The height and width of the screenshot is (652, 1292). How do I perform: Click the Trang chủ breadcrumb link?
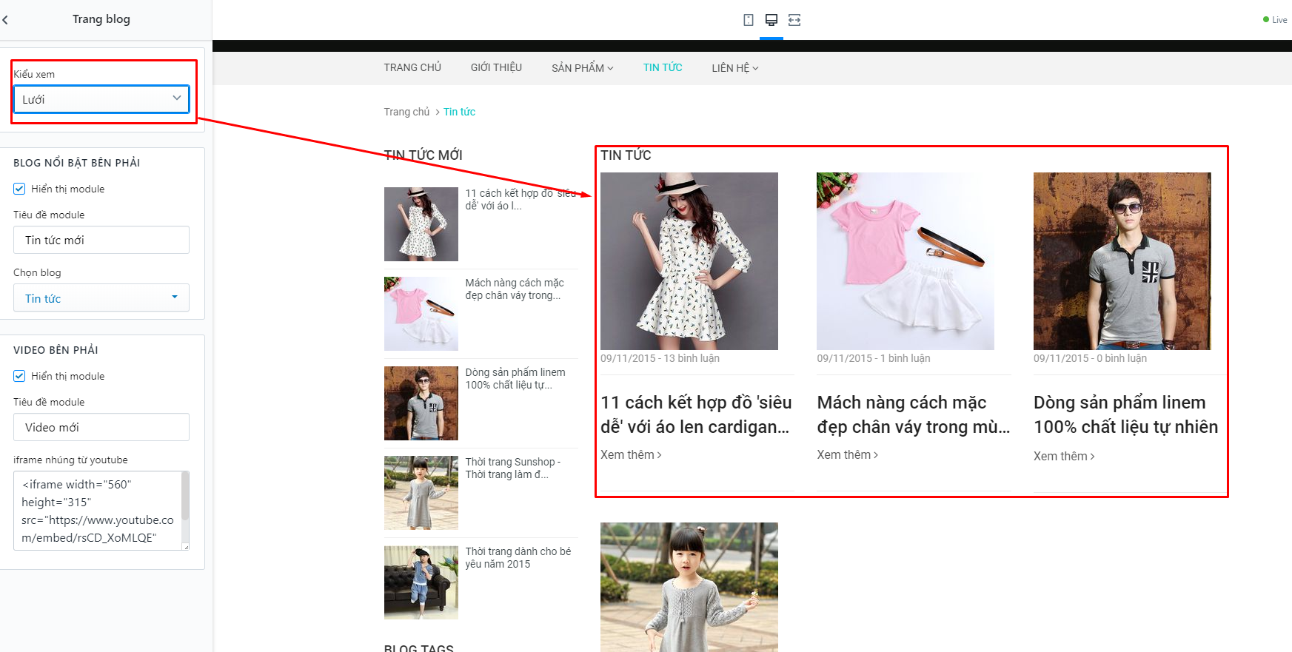pos(406,112)
